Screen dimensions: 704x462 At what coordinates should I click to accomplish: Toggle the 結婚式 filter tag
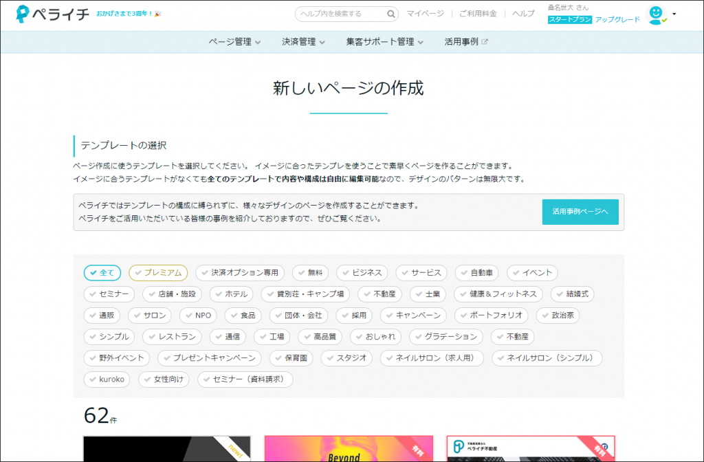pos(573,294)
